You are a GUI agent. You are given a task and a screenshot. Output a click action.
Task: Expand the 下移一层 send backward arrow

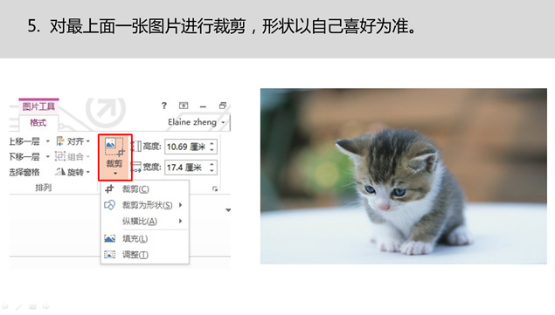click(x=47, y=156)
